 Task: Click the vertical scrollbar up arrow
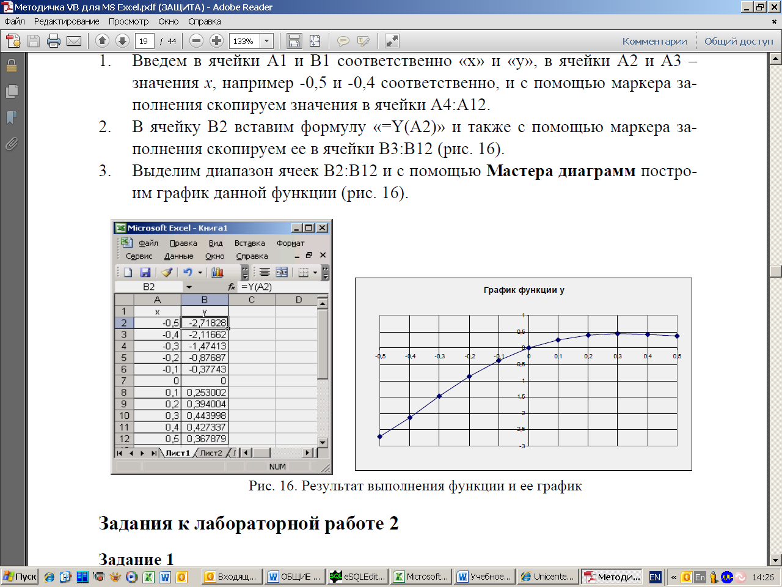pos(776,59)
